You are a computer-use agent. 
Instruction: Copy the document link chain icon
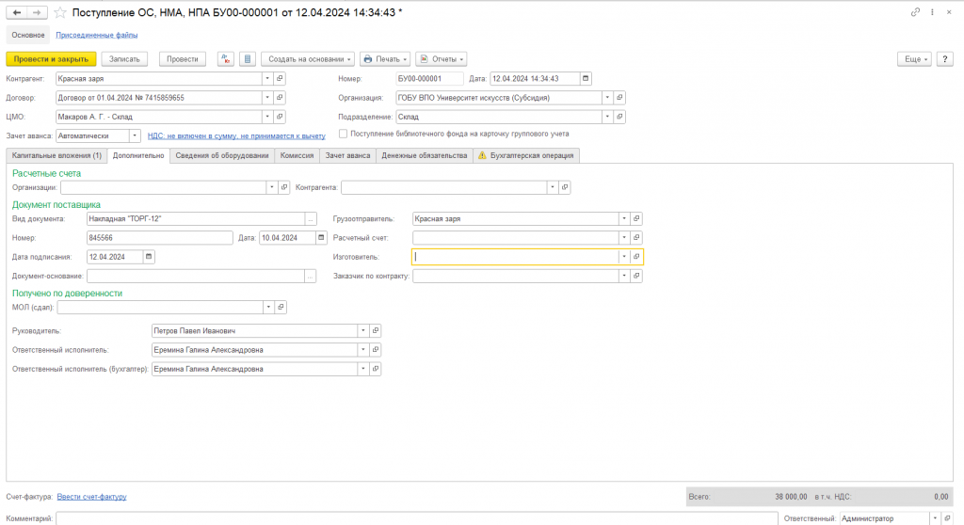[915, 12]
